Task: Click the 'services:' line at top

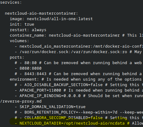Action: tap(11, 2)
